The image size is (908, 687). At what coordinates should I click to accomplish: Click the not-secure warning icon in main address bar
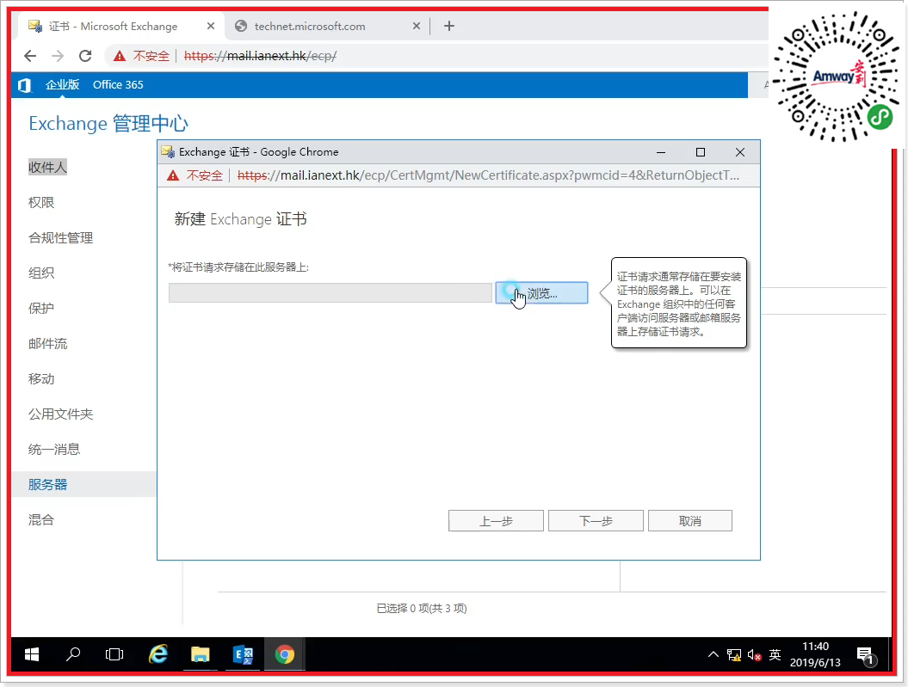point(120,56)
